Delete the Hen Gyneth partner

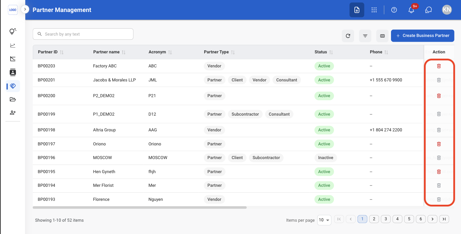pyautogui.click(x=439, y=172)
